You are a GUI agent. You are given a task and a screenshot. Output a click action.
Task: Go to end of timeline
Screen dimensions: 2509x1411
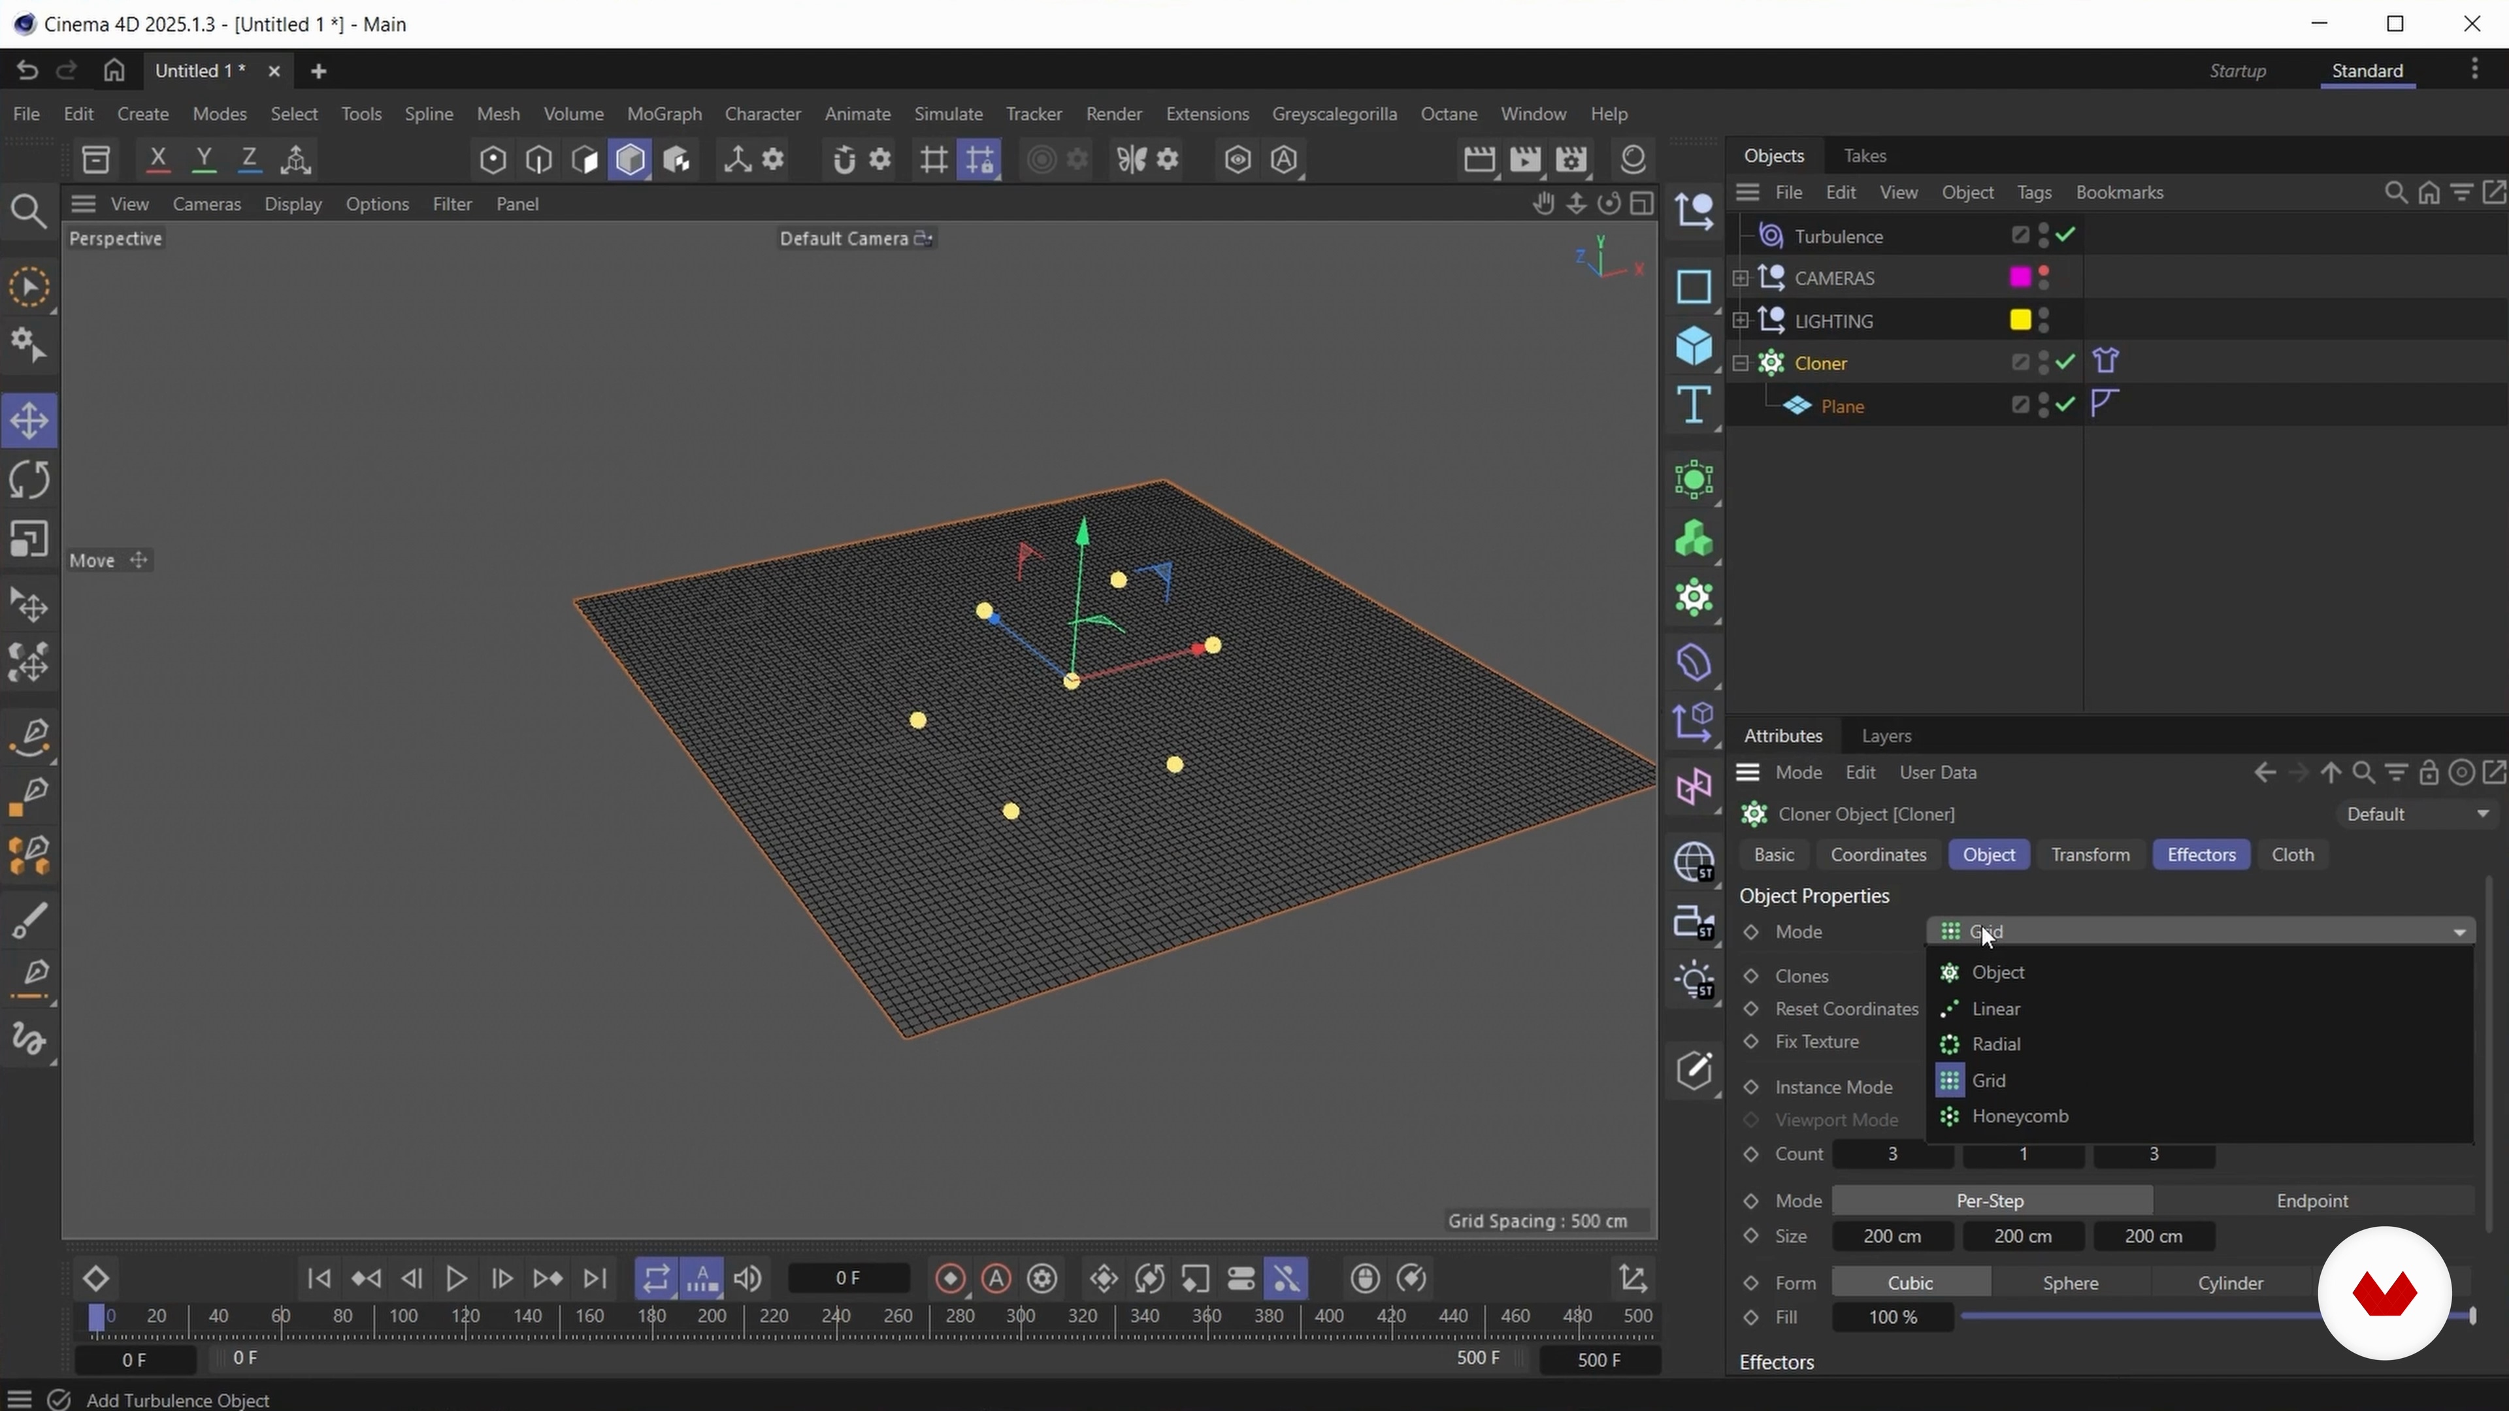(x=594, y=1278)
